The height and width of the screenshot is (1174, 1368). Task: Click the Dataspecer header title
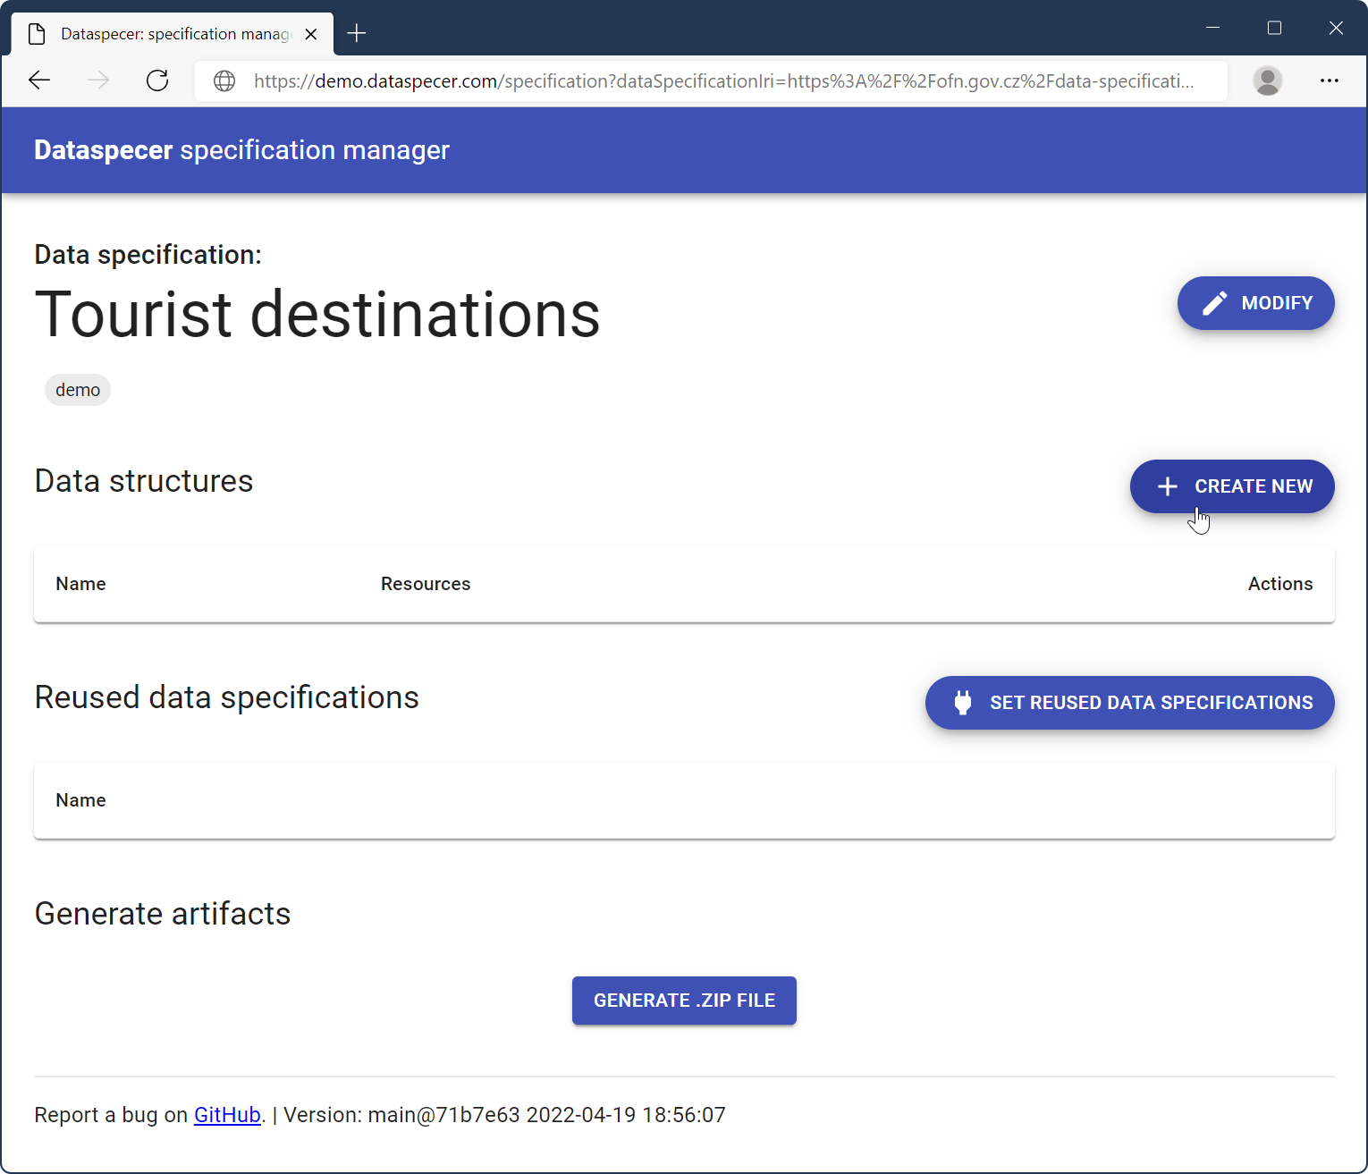click(x=241, y=150)
